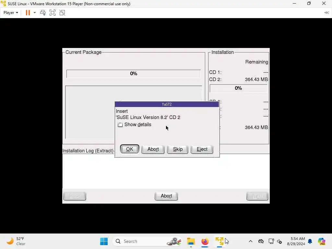Click the Installation Log text area
The image size is (332, 249).
point(166,171)
